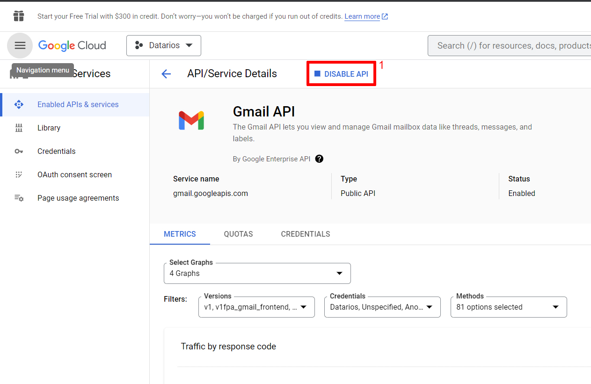Open the hamburger navigation menu
The height and width of the screenshot is (384, 591).
20,45
